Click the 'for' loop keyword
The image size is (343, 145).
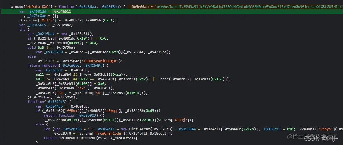tap(47, 129)
